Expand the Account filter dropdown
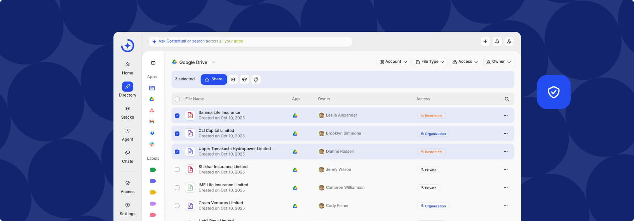 [x=393, y=62]
